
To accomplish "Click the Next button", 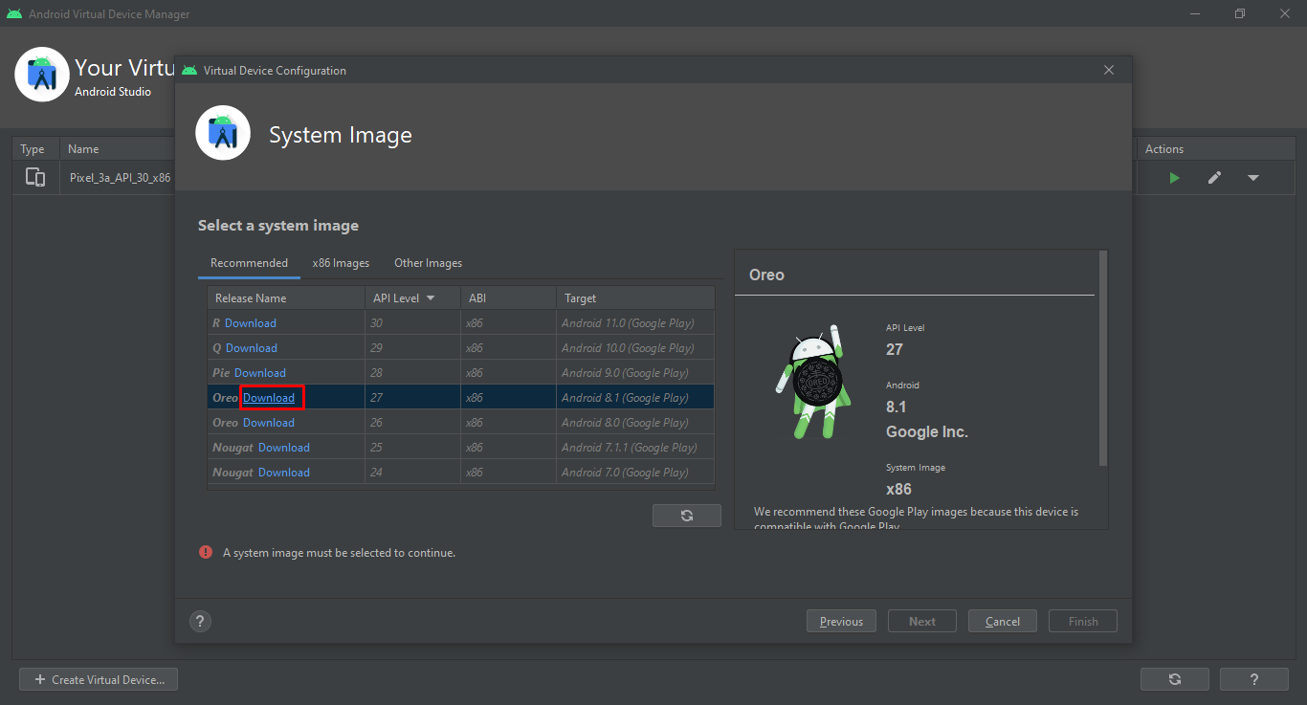I will click(922, 621).
